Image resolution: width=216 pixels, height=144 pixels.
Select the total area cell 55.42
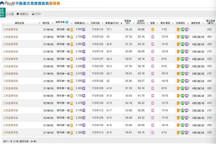coord(129,29)
